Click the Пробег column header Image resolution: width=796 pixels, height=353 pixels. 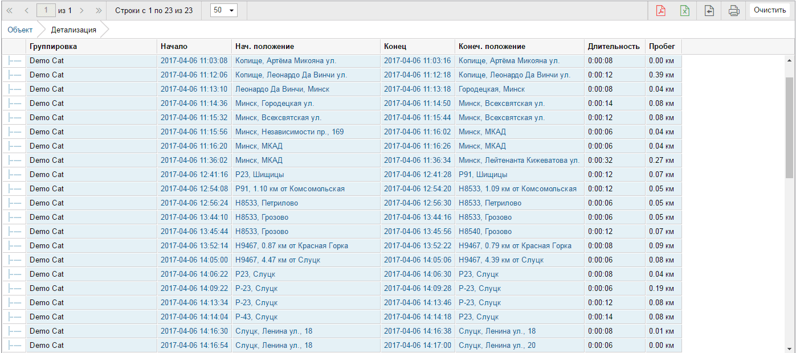[662, 46]
